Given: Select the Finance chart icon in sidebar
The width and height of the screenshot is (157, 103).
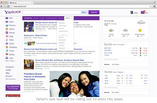Looking at the screenshot, I should coord(7,26).
